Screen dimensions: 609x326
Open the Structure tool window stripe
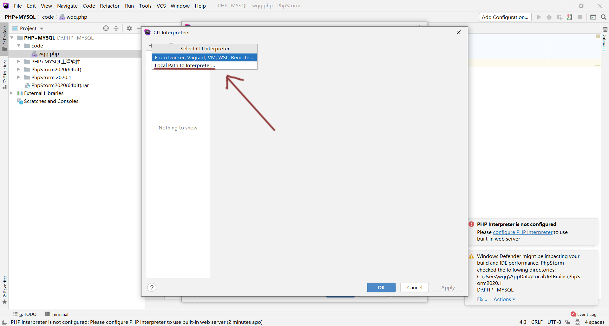pyautogui.click(x=5, y=74)
